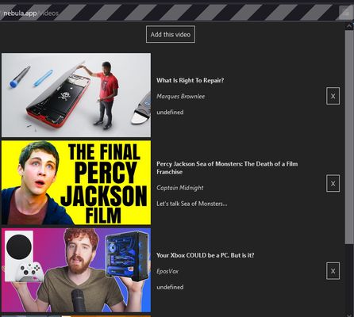This screenshot has width=354, height=317.
Task: Open the Xbox and PC thumbnail
Action: point(76,270)
